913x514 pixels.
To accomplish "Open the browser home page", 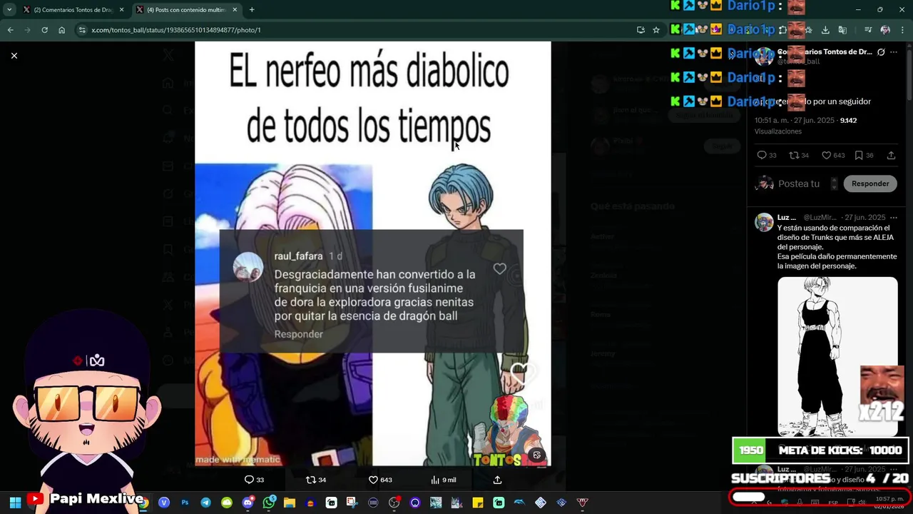I will 61,30.
